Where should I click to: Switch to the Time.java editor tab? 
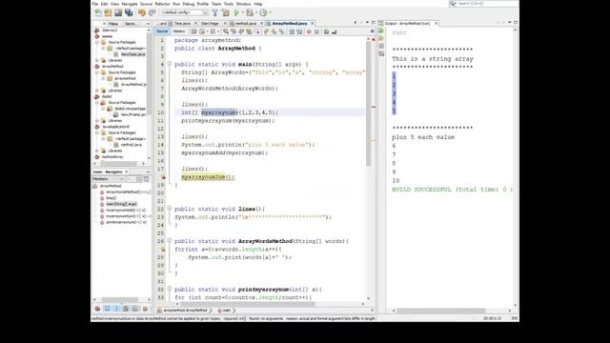point(182,24)
